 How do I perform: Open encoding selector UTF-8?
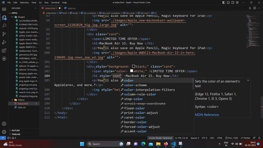coord(204,138)
